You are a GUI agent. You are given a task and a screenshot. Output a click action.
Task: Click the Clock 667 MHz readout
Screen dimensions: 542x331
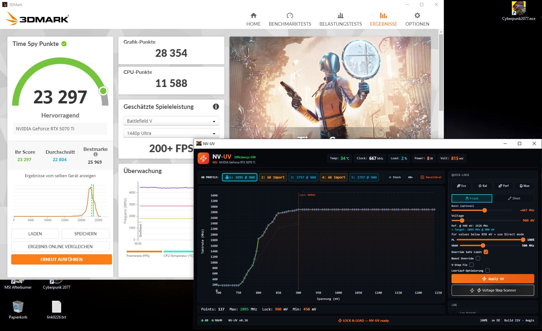click(370, 158)
